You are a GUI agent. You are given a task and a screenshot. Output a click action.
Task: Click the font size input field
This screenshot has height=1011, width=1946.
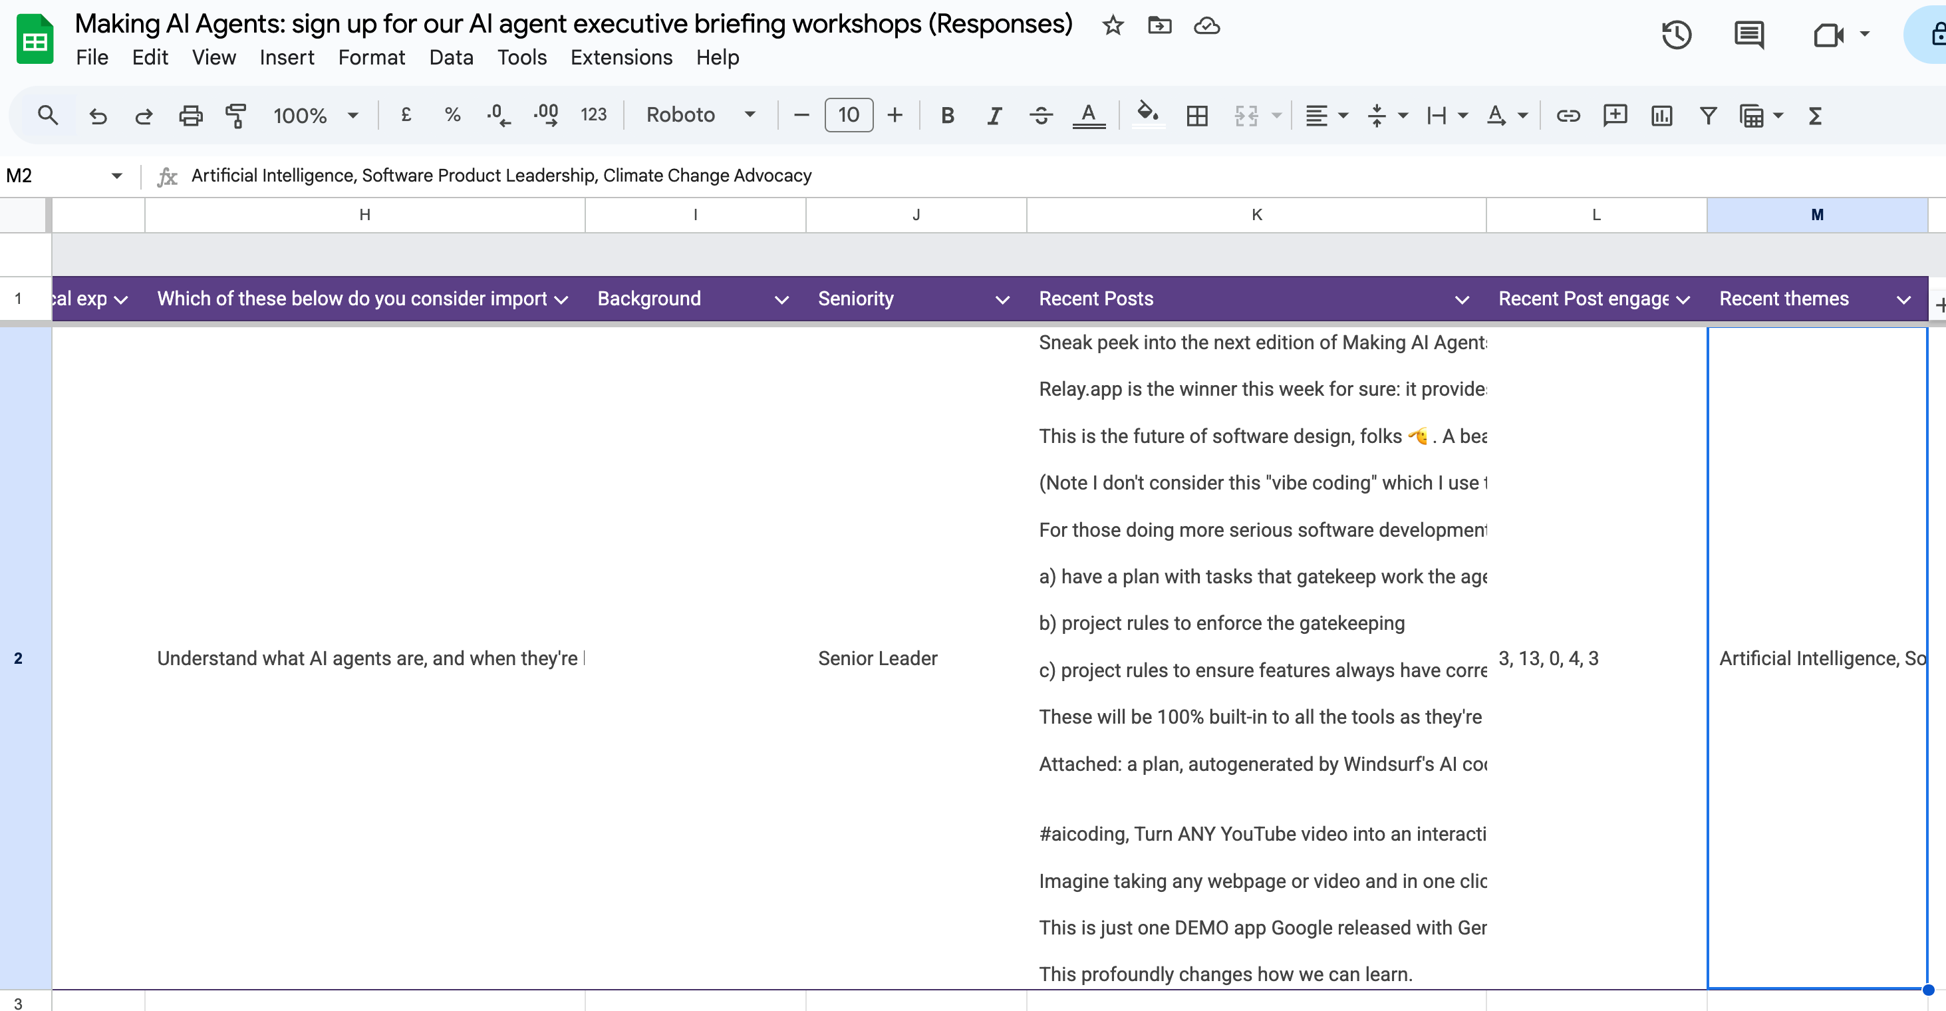pos(849,115)
